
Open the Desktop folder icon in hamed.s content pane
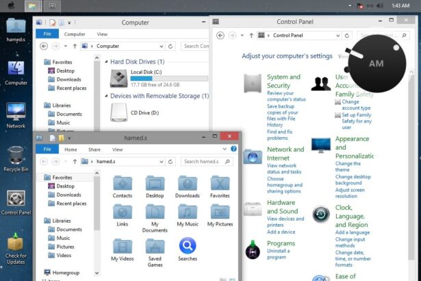coord(155,183)
